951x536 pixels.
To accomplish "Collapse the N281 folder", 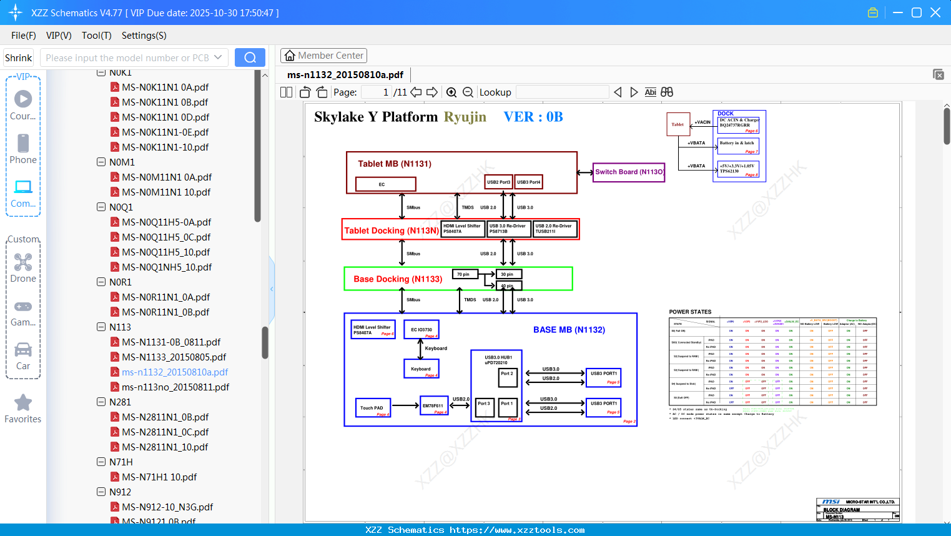I will (x=101, y=402).
